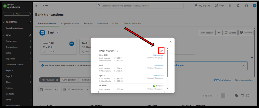The width and height of the screenshot is (259, 108).
Task: Click the search transactions input field
Action: 140,6
